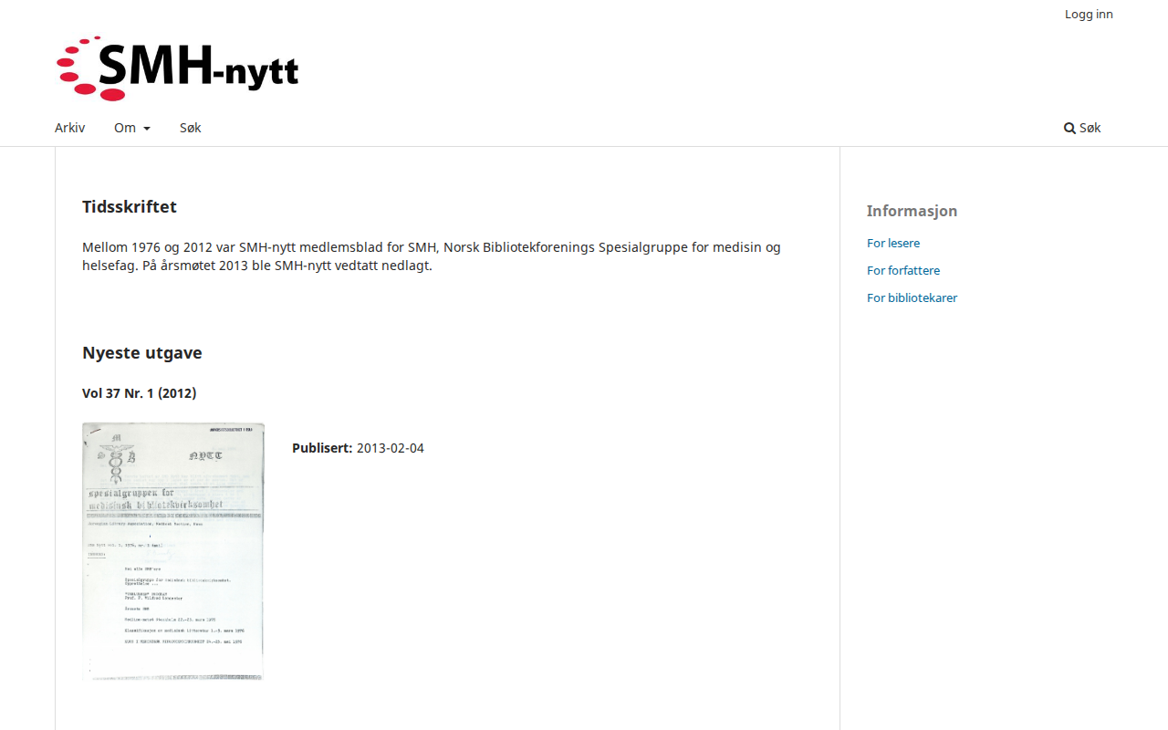The image size is (1168, 730).
Task: Open the Arkiv menu item
Action: 69,128
